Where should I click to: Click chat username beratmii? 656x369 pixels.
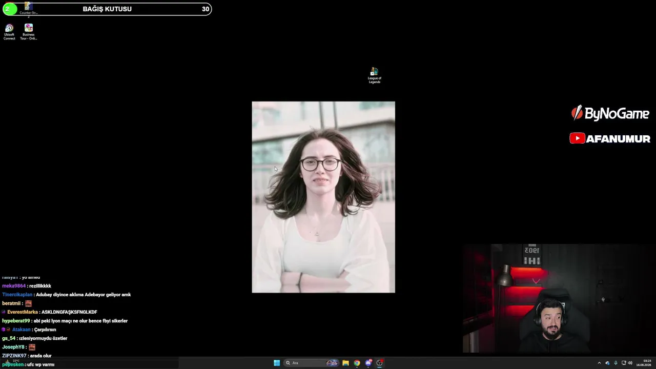coord(12,303)
